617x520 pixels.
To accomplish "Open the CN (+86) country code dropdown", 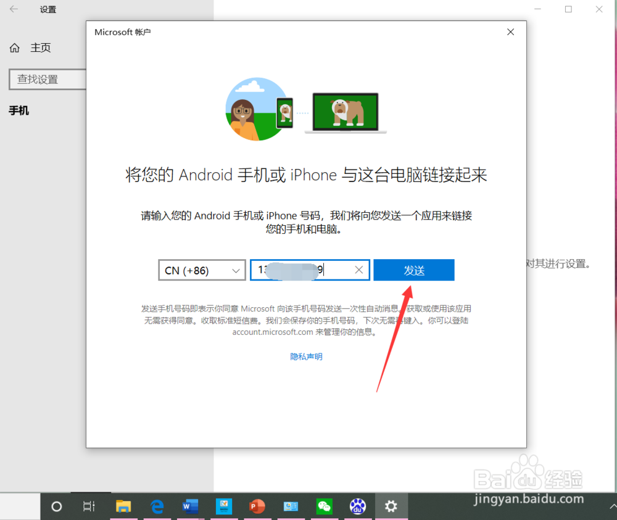I will pyautogui.click(x=202, y=270).
